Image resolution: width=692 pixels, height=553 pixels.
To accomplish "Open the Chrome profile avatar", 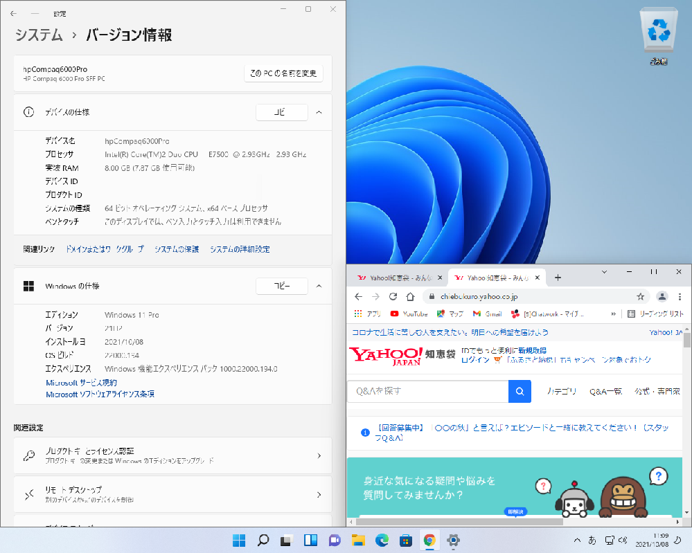I will point(662,297).
